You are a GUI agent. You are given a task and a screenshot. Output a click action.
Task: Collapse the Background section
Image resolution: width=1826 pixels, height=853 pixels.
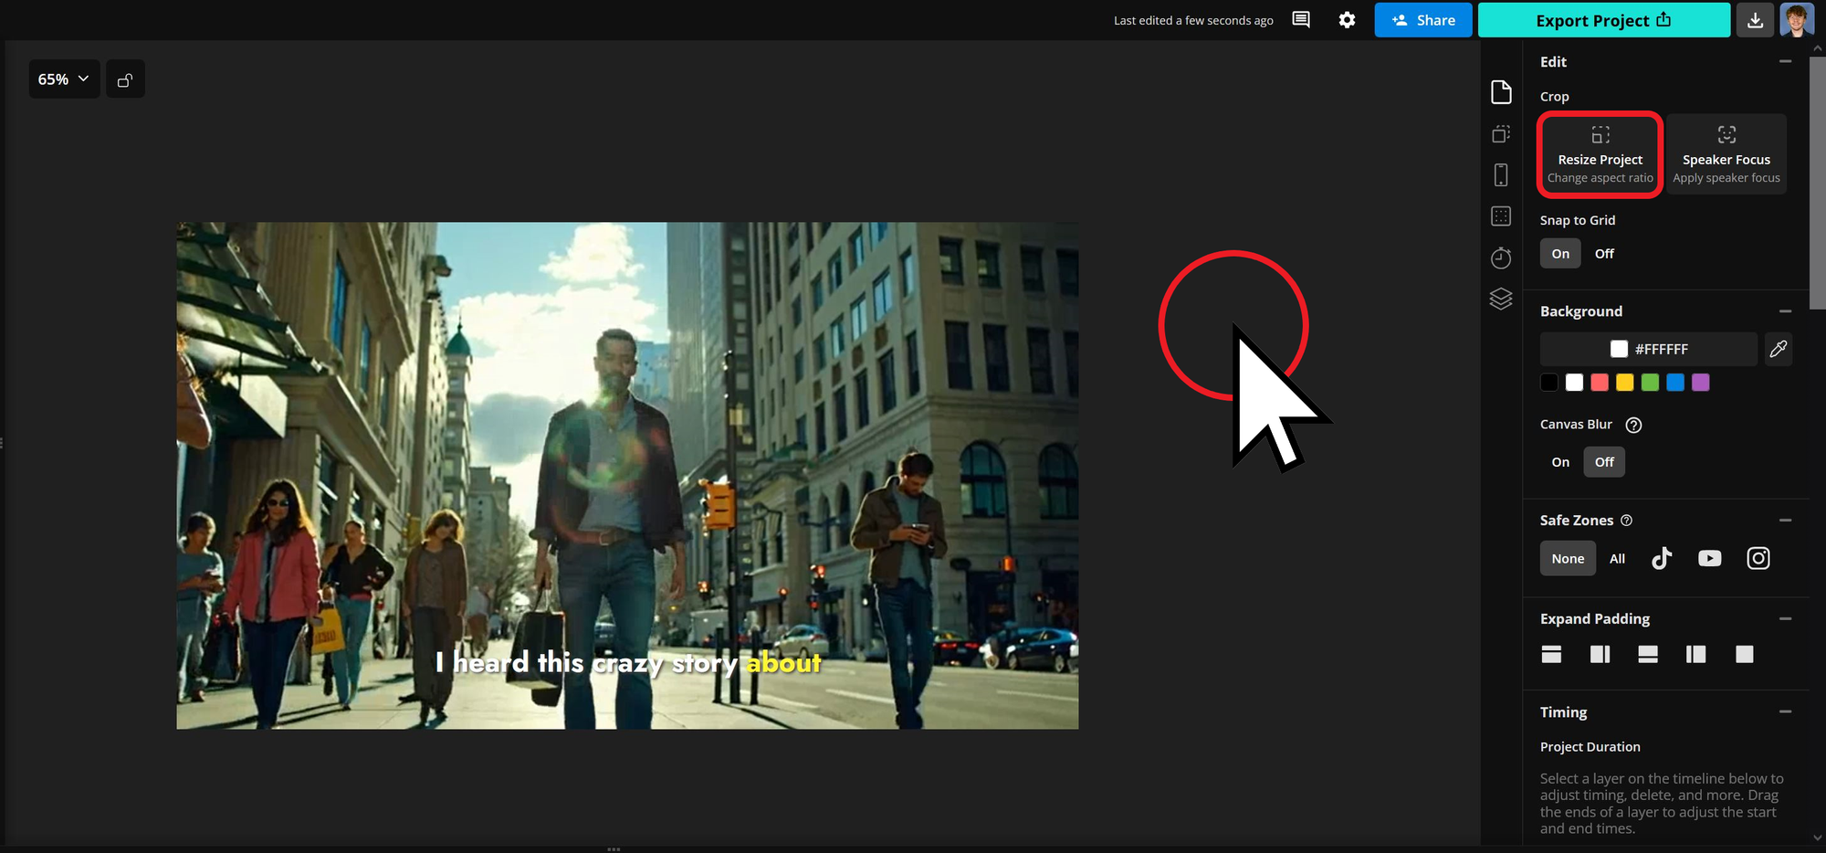[1786, 311]
